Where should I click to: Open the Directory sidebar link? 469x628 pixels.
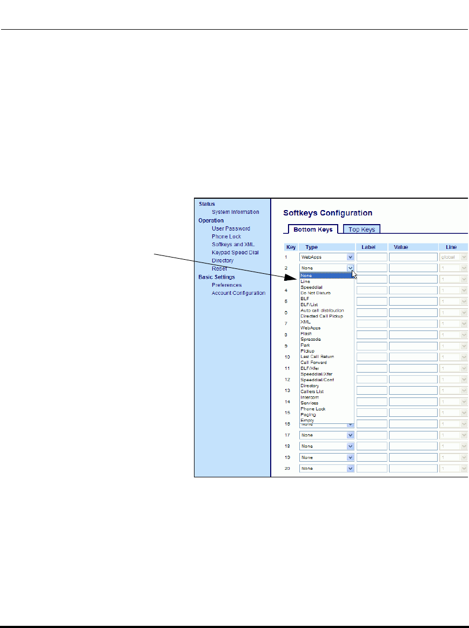pyautogui.click(x=223, y=260)
